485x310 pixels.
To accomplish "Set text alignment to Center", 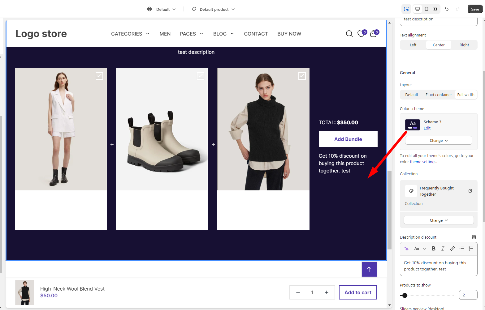I will [x=439, y=45].
